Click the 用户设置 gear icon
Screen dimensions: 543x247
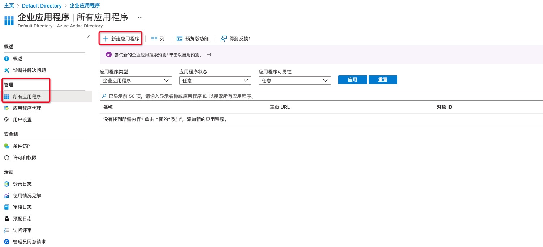(x=7, y=120)
